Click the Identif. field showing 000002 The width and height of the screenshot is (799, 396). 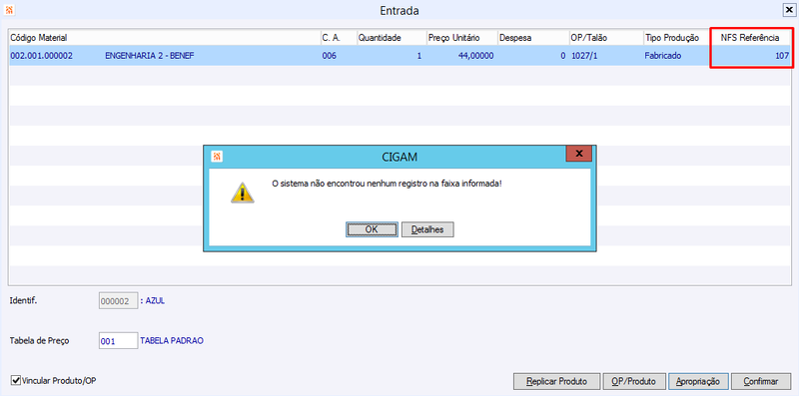(118, 301)
